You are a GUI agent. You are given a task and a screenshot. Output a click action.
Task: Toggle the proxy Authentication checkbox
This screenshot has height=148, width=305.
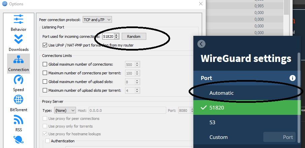pyautogui.click(x=47, y=141)
